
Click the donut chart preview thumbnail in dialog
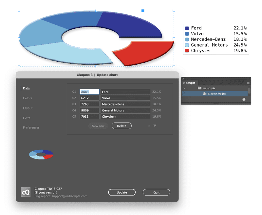point(41,155)
